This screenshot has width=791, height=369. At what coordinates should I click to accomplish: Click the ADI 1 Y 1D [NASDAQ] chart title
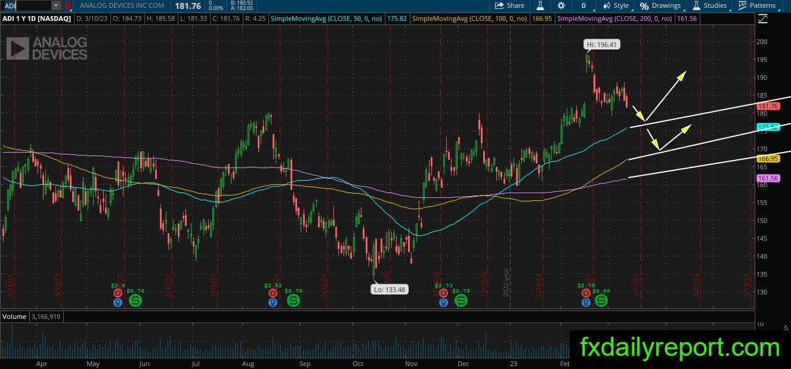37,19
